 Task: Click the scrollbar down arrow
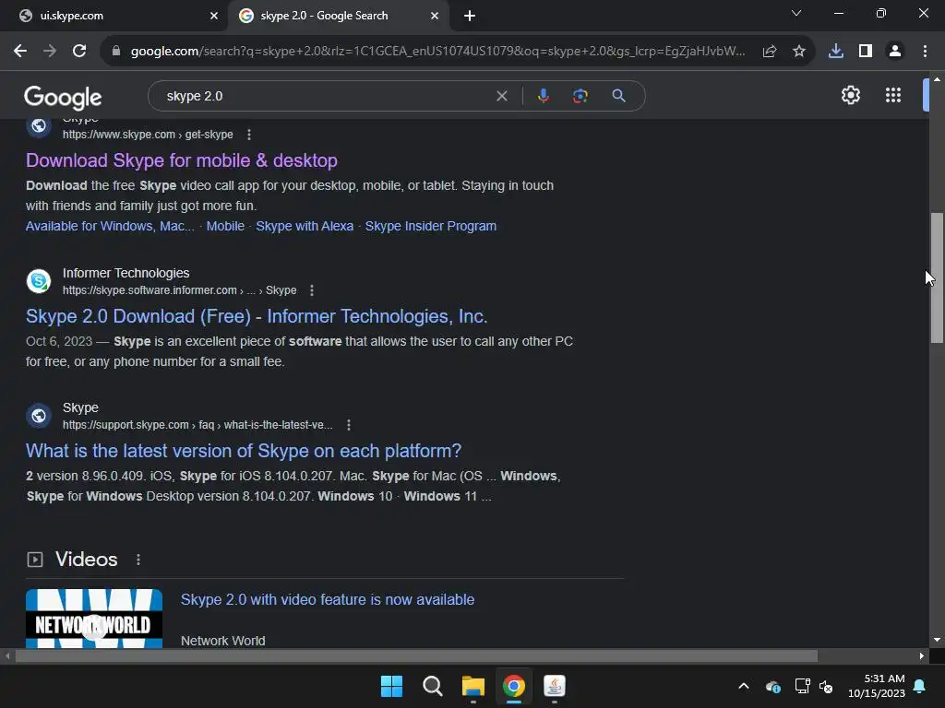pos(937,640)
